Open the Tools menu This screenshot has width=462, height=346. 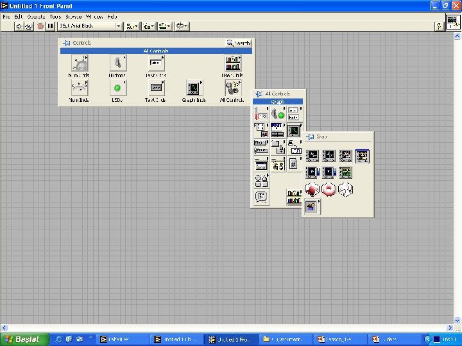click(55, 17)
